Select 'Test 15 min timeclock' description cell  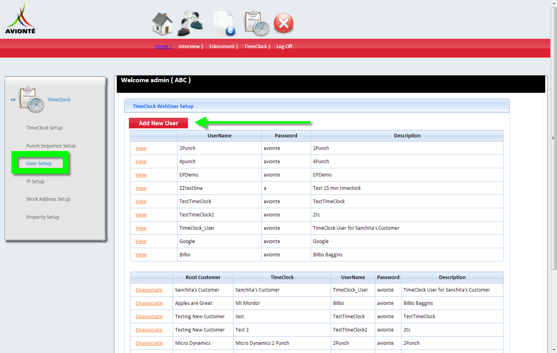pyautogui.click(x=407, y=188)
